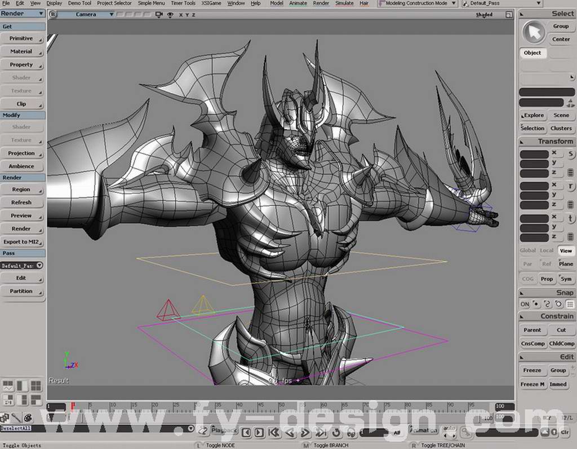Click the Freeze button in the Edit panel
The height and width of the screenshot is (449, 577).
(532, 370)
